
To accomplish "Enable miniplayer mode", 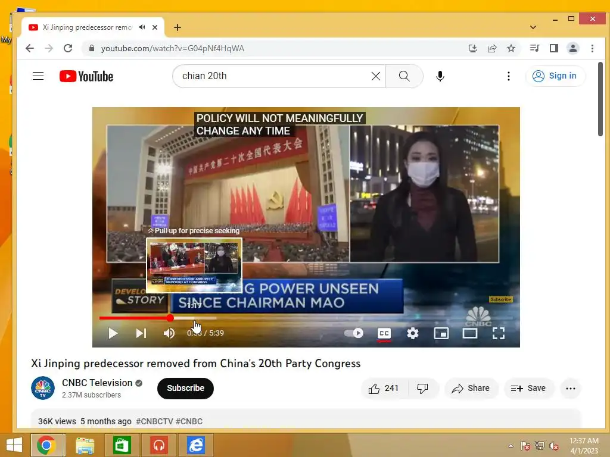I will point(441,333).
